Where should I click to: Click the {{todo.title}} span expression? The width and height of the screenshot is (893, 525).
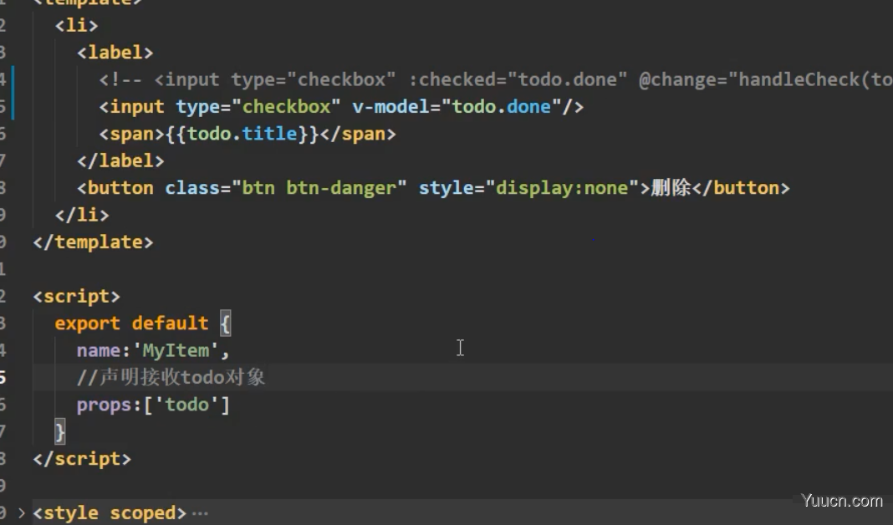pyautogui.click(x=242, y=134)
